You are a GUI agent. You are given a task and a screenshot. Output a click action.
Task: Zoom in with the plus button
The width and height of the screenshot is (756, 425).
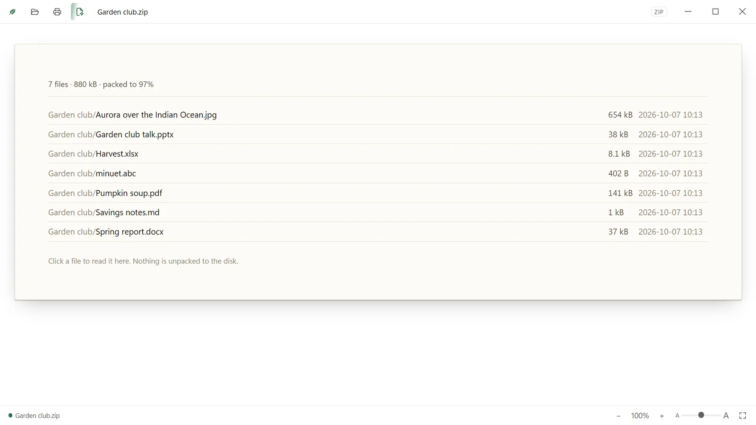[x=661, y=416]
